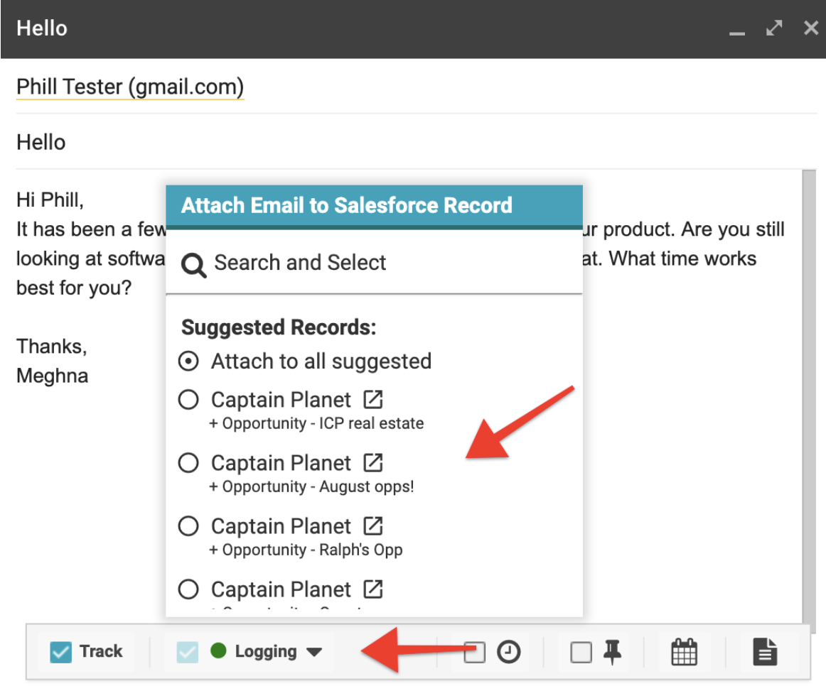Open link icon of last Captain Planet entry
The width and height of the screenshot is (826, 686).
click(x=373, y=589)
